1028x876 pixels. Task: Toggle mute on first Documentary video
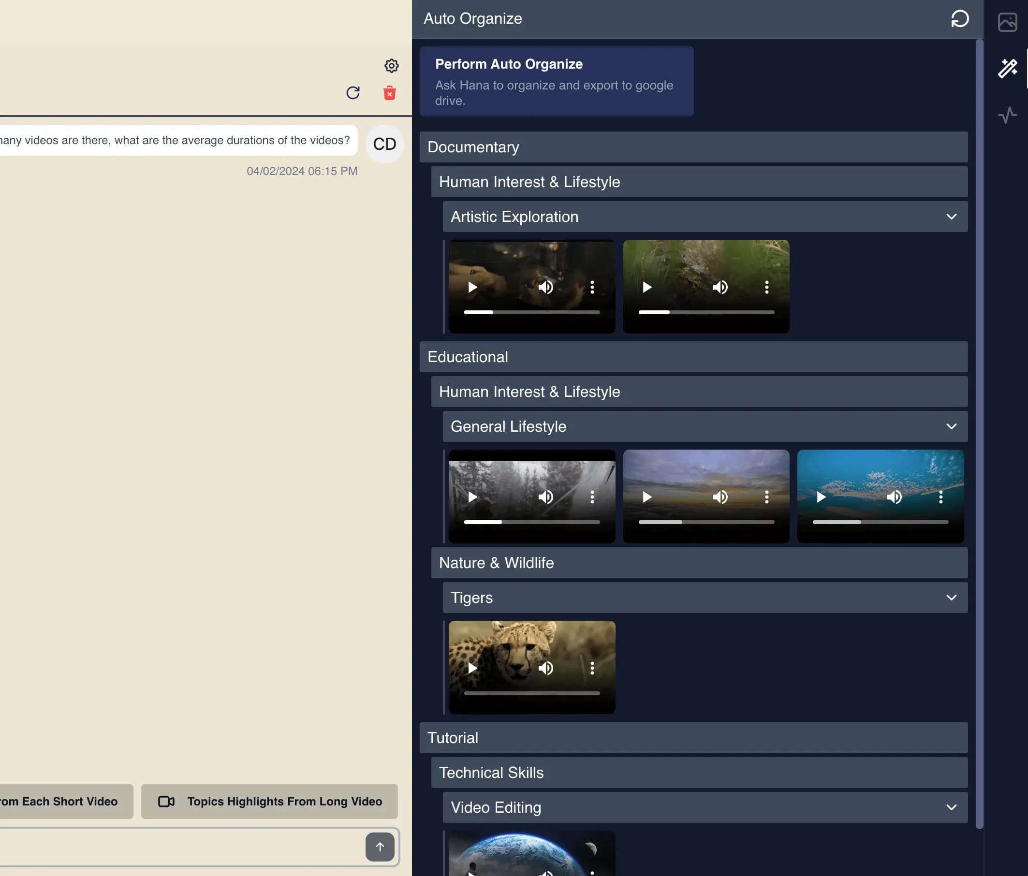click(x=546, y=288)
